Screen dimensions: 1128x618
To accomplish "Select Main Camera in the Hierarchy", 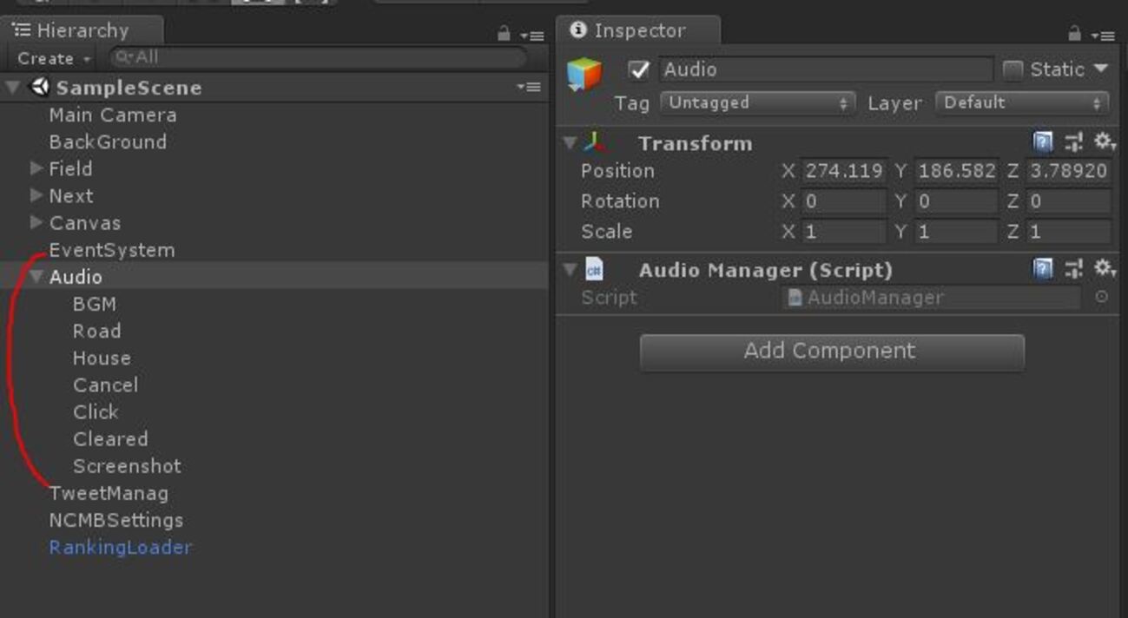I will point(113,115).
